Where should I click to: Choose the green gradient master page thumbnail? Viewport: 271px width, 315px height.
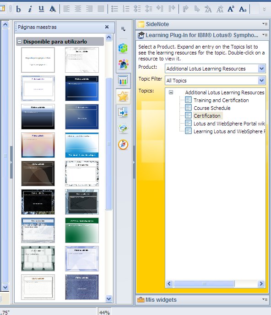82,230
